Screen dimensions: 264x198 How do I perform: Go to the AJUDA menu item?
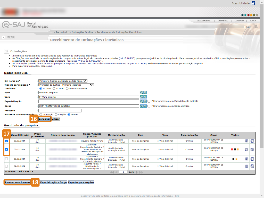253,21
